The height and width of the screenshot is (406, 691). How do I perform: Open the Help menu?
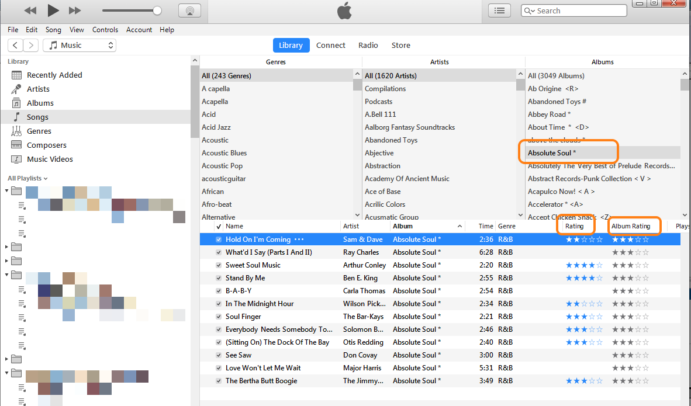(x=167, y=30)
